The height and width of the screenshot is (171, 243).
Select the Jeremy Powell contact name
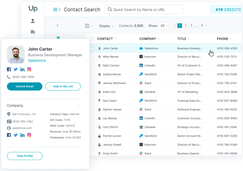112,145
